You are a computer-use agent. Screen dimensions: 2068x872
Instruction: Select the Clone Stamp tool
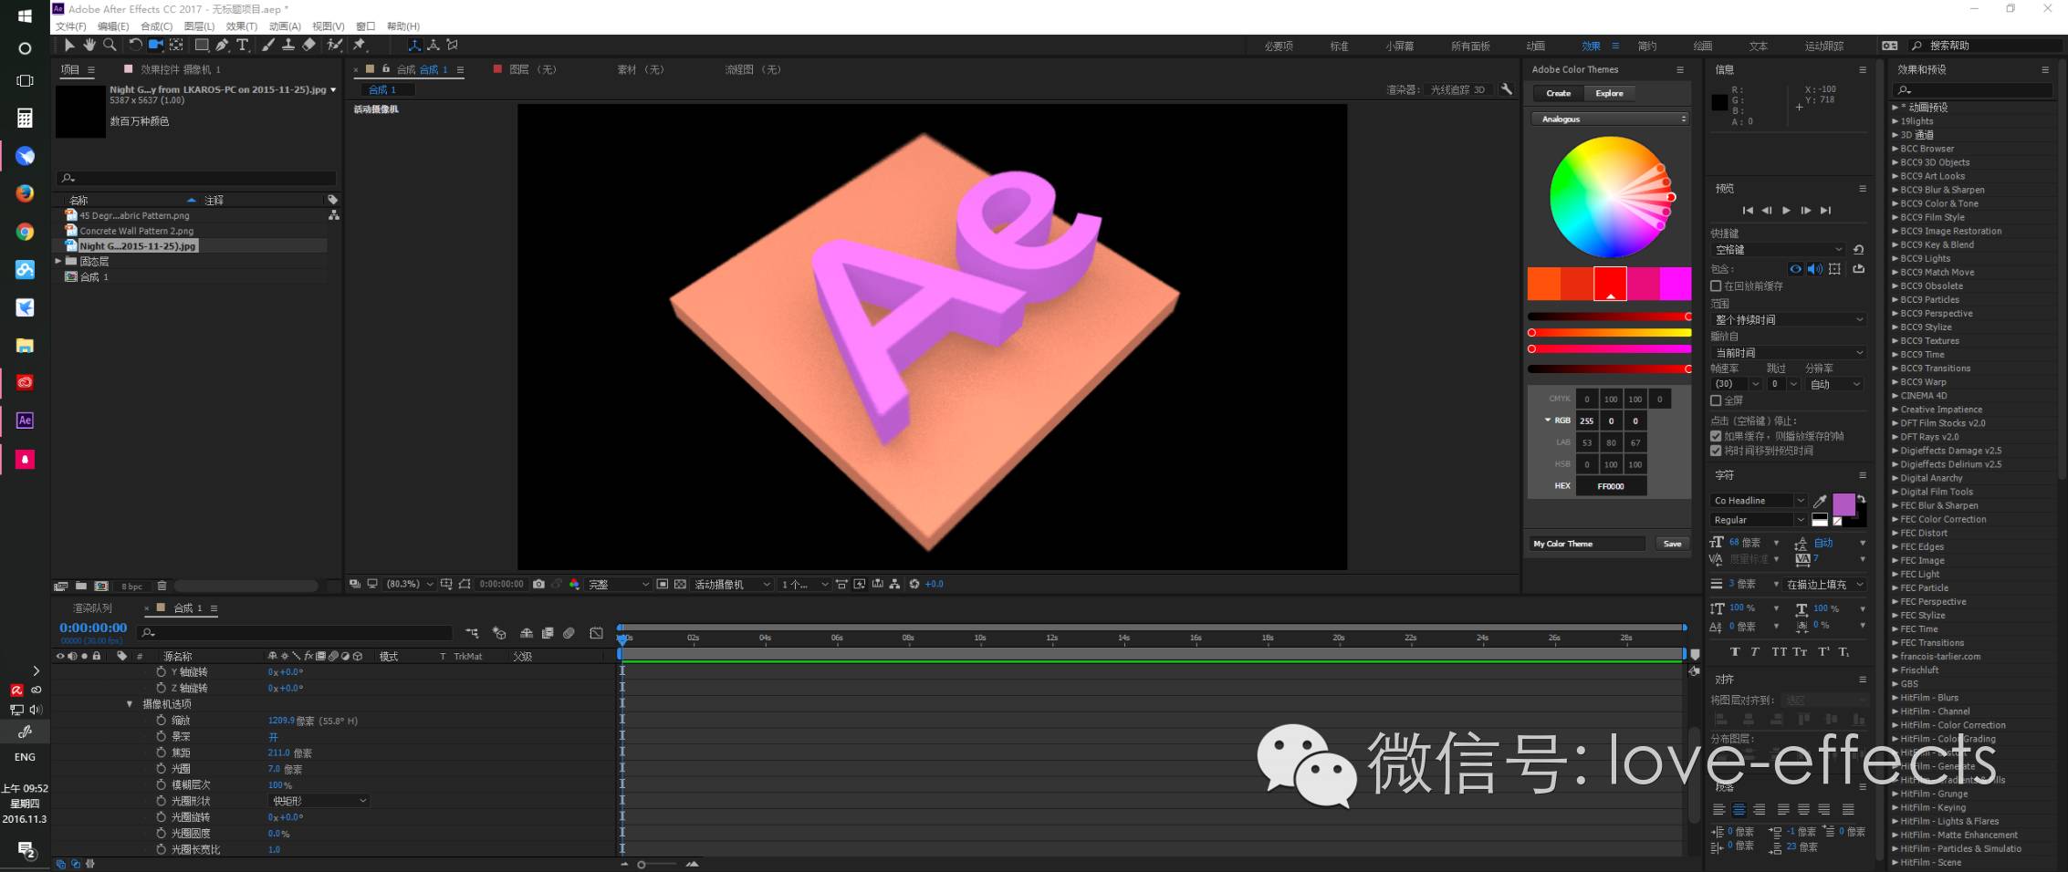pos(288,45)
